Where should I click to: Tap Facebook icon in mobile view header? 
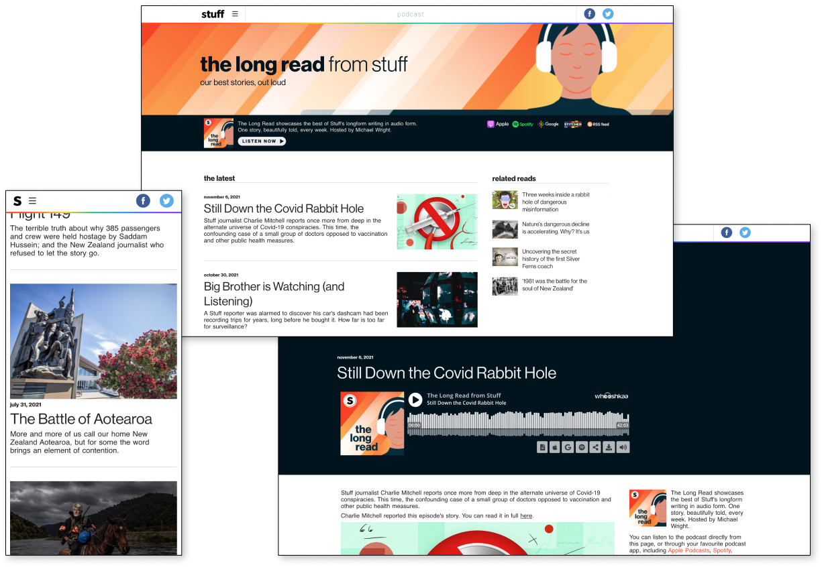click(x=143, y=200)
